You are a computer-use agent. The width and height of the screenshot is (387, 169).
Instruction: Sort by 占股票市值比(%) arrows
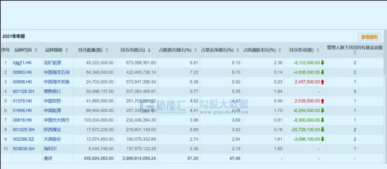(196, 50)
